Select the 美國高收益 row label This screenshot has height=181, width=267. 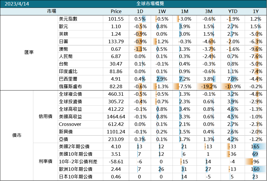(70, 117)
